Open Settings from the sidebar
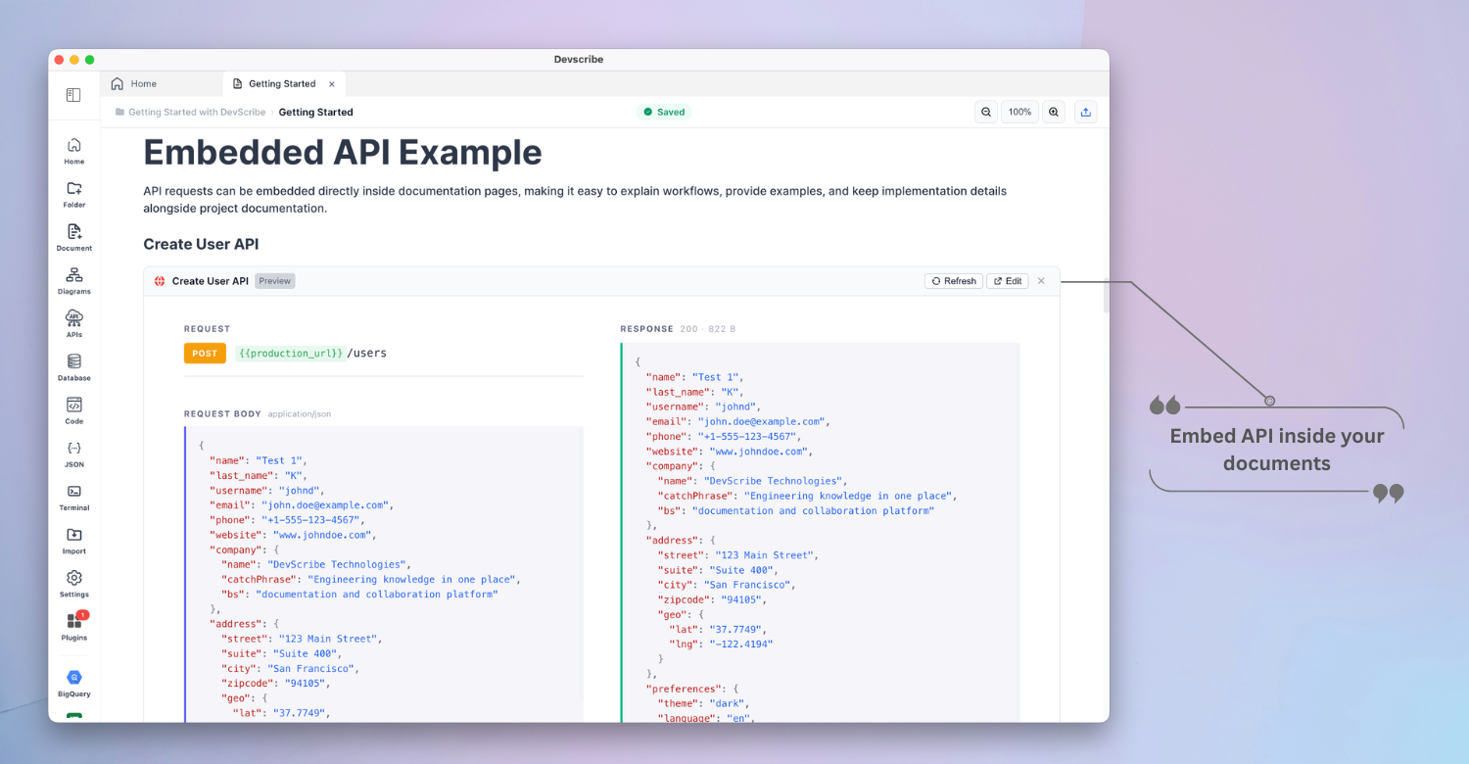 click(x=74, y=584)
